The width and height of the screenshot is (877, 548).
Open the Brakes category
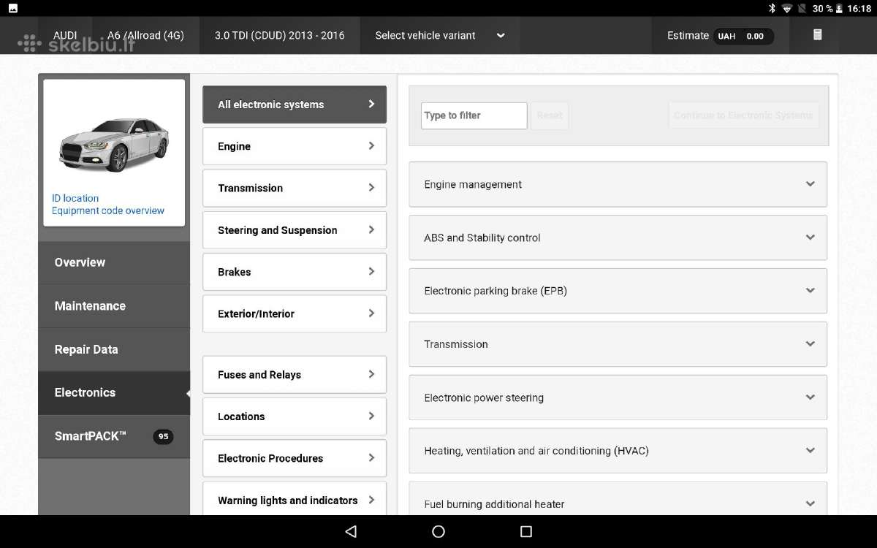pos(294,272)
